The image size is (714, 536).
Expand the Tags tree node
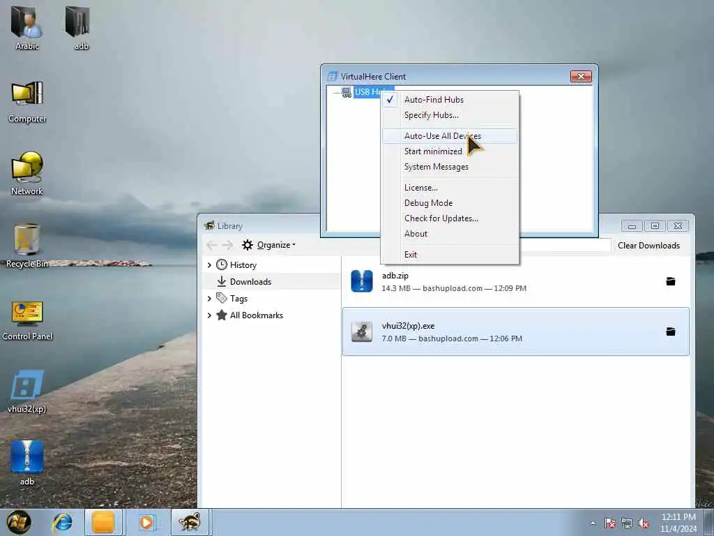point(209,299)
